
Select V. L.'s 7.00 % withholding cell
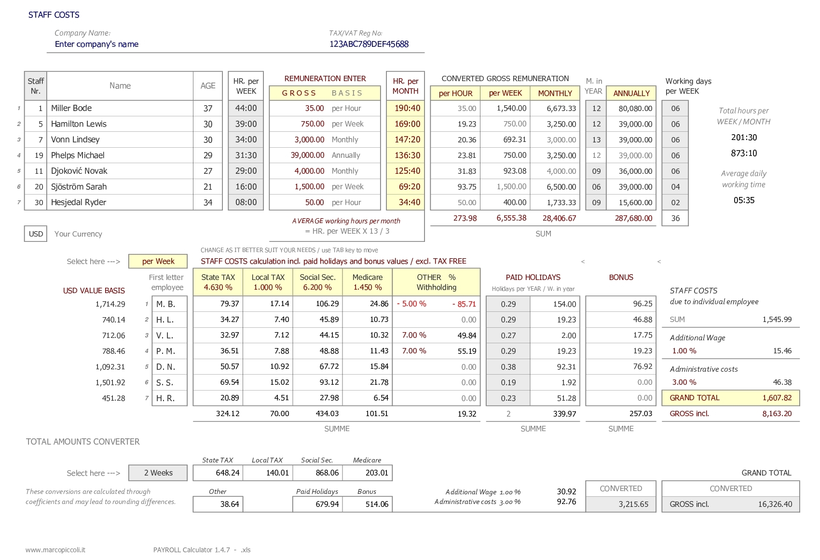click(414, 335)
